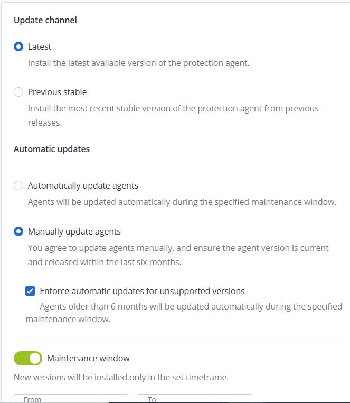The image size is (350, 403).
Task: Click the 'Latest' option label text
Action: click(x=40, y=46)
